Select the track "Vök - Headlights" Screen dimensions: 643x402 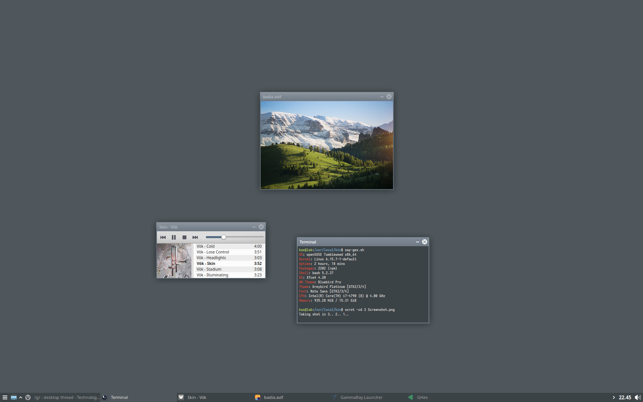tap(229, 258)
